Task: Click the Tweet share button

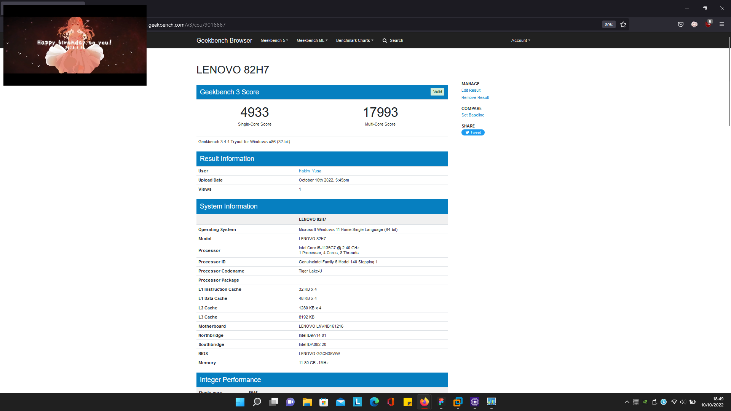Action: (x=473, y=132)
